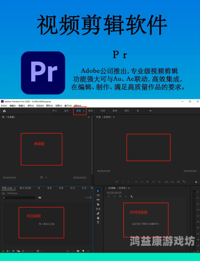Viewport: 200px width, 261px height.
Task: Go to the Premiere Home screen icon
Action: [x=4, y=111]
